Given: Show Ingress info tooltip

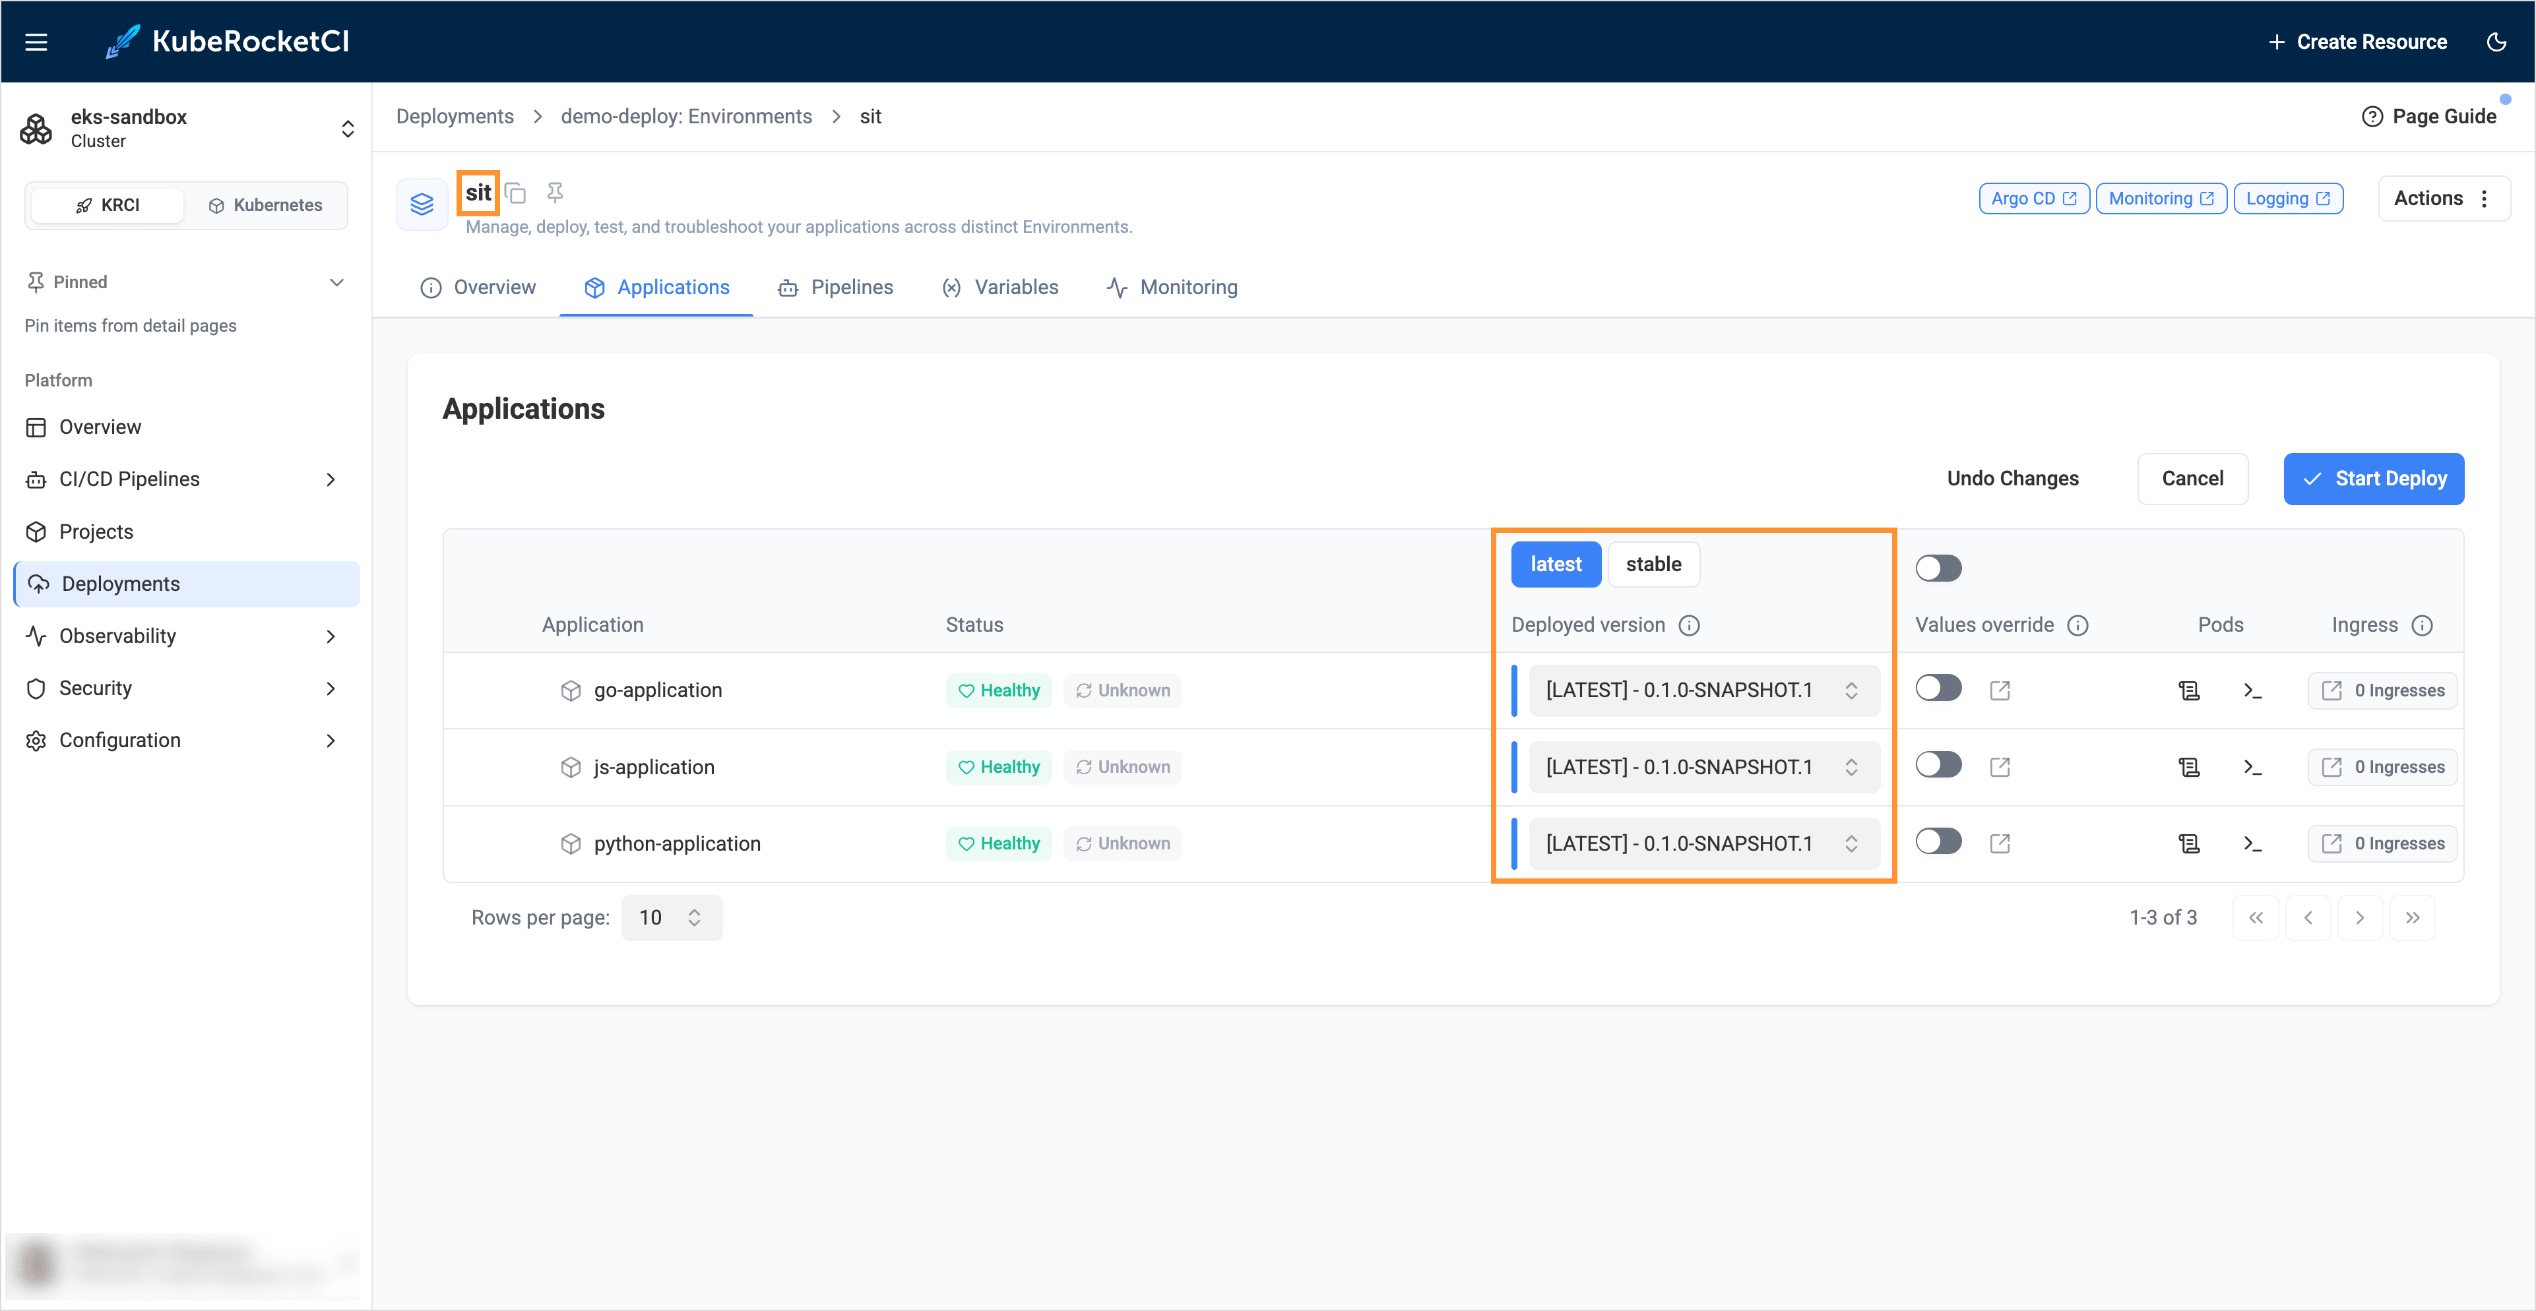Looking at the screenshot, I should 2422,625.
